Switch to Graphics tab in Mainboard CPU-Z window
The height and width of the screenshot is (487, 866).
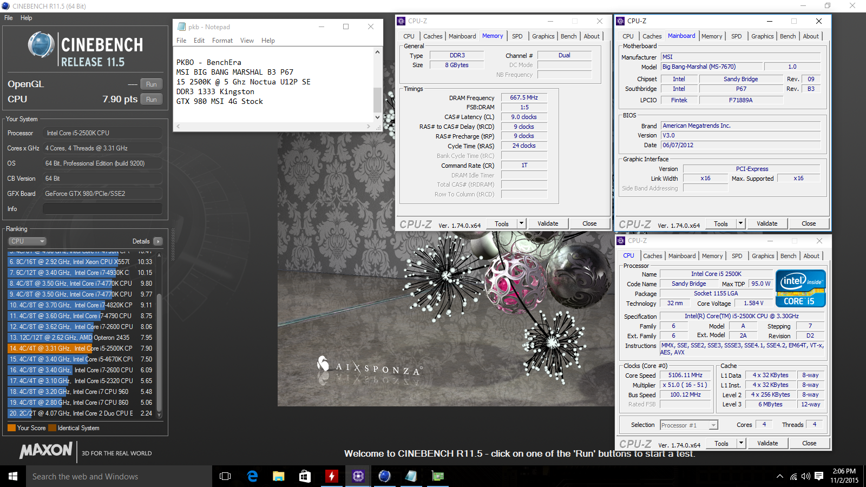tap(762, 36)
